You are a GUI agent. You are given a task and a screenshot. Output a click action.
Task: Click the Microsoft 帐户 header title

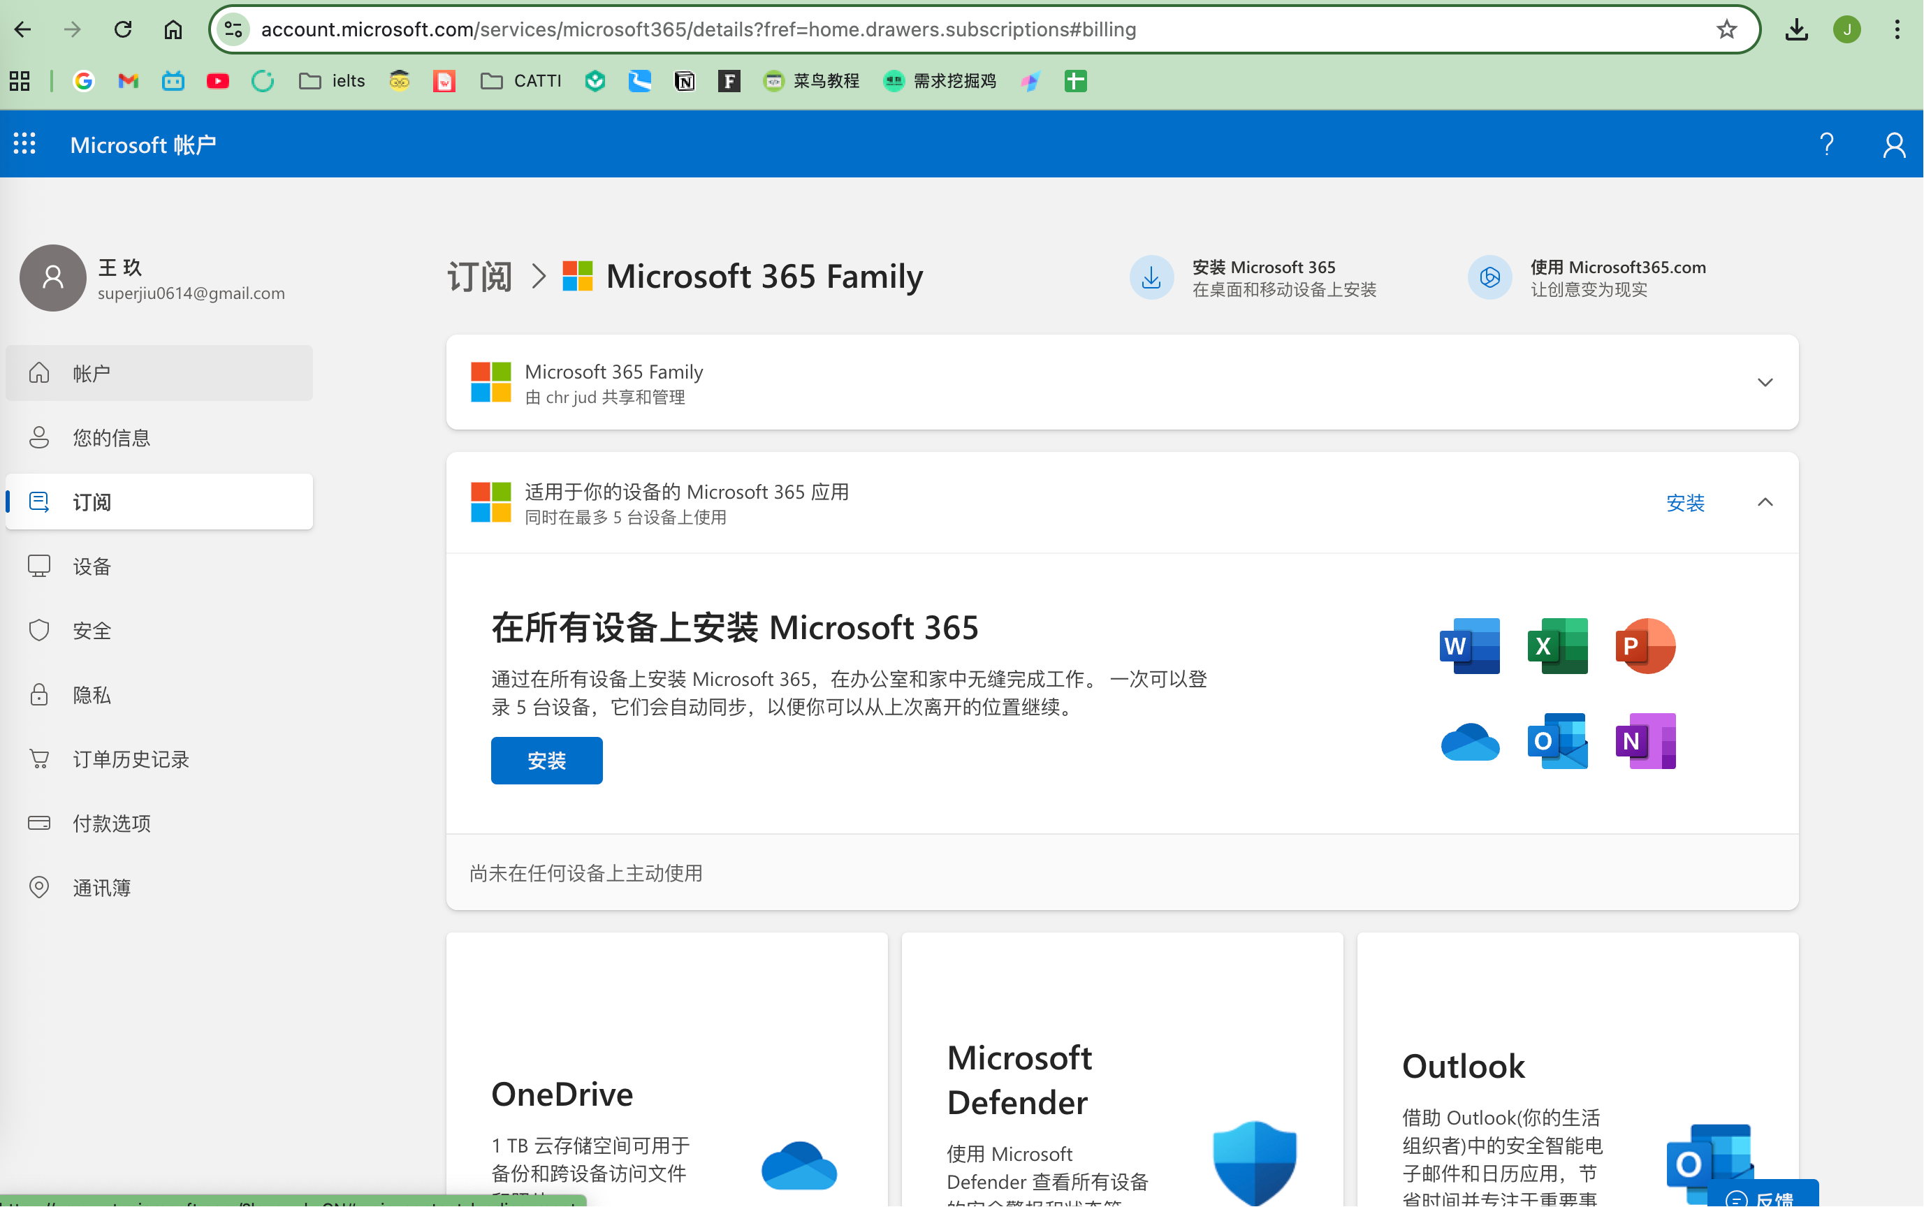click(143, 145)
